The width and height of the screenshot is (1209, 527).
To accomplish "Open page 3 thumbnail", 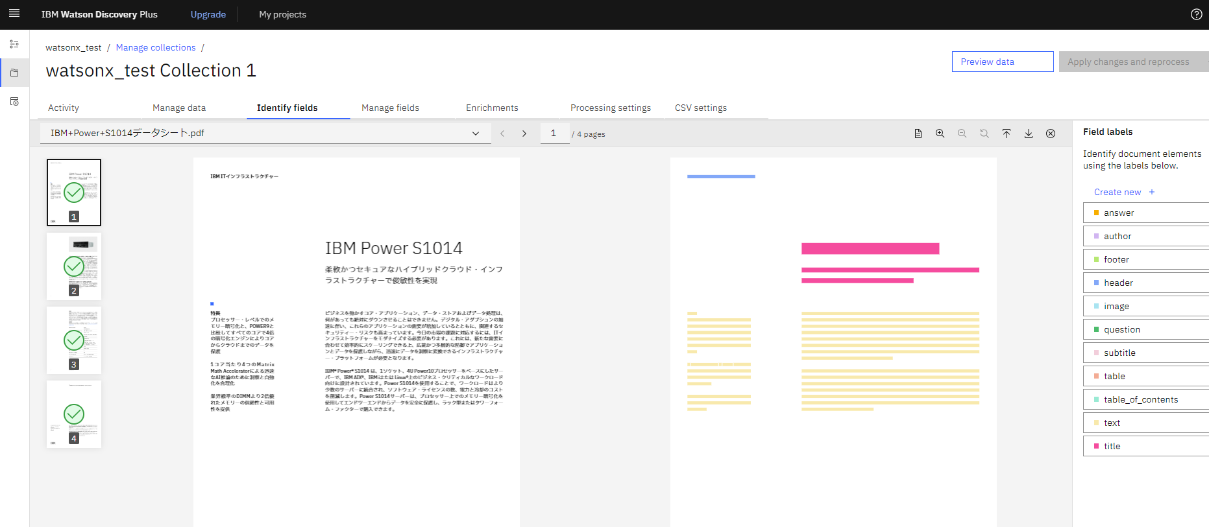I will point(74,340).
